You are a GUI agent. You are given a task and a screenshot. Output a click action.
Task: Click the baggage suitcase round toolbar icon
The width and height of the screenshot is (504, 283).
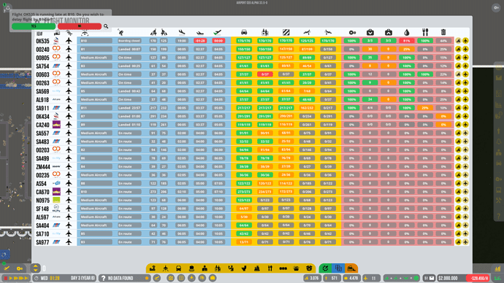tap(213, 278)
